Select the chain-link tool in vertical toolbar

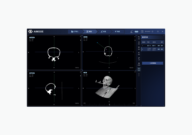coord(139,59)
